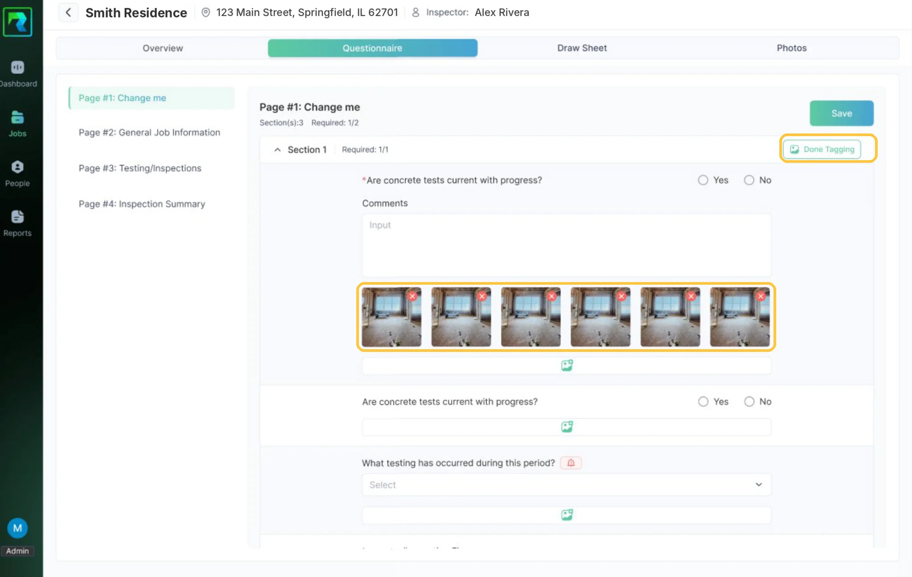
Task: Open the People sidebar icon
Action: click(x=17, y=167)
